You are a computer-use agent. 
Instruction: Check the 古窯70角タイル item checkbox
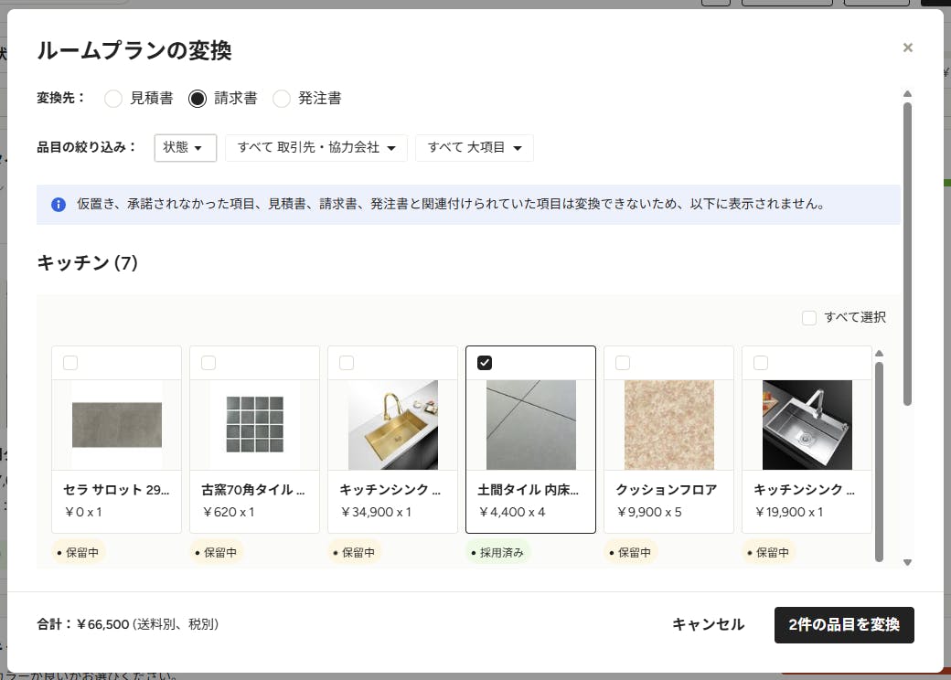click(208, 363)
